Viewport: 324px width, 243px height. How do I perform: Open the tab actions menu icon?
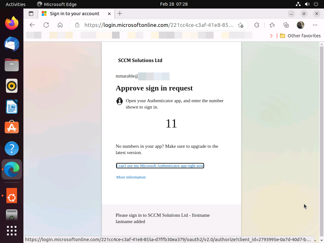click(31, 14)
